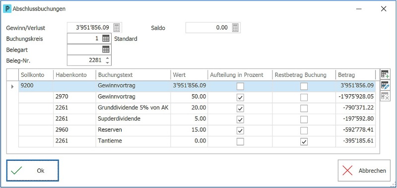Toggle Restbetrag Buchung for Reserven row
Viewport: 397px width, 188px height.
pyautogui.click(x=304, y=130)
